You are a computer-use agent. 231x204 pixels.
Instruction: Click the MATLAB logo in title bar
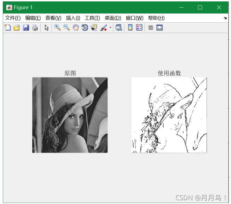pyautogui.click(x=9, y=7)
